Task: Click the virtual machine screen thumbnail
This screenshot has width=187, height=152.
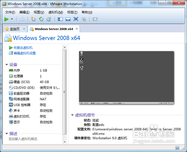Action: [126, 77]
